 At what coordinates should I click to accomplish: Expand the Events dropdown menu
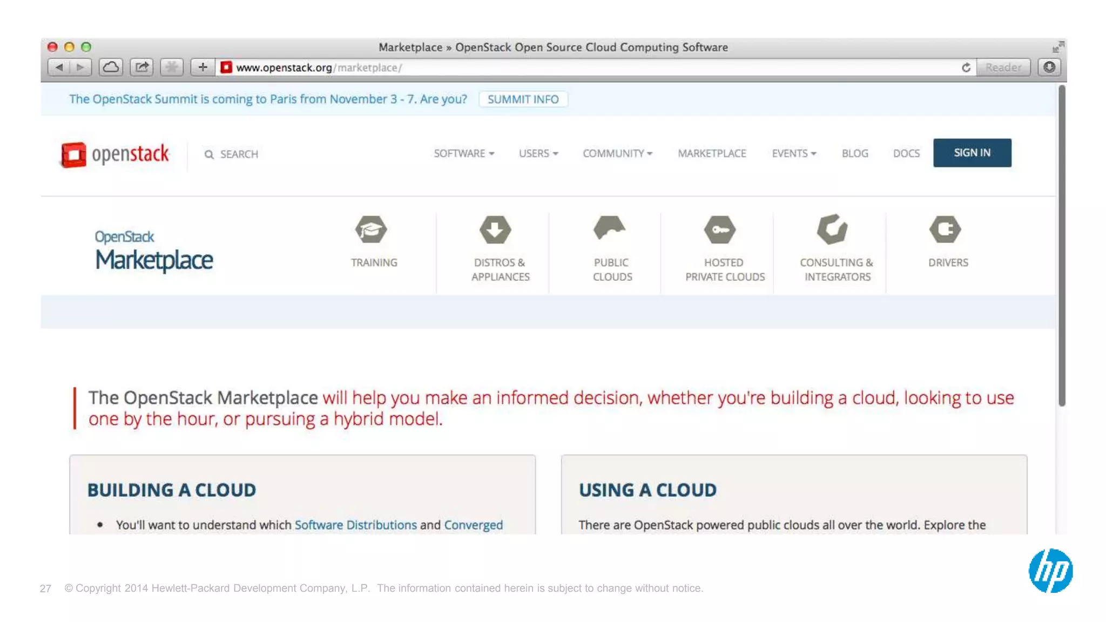point(793,153)
